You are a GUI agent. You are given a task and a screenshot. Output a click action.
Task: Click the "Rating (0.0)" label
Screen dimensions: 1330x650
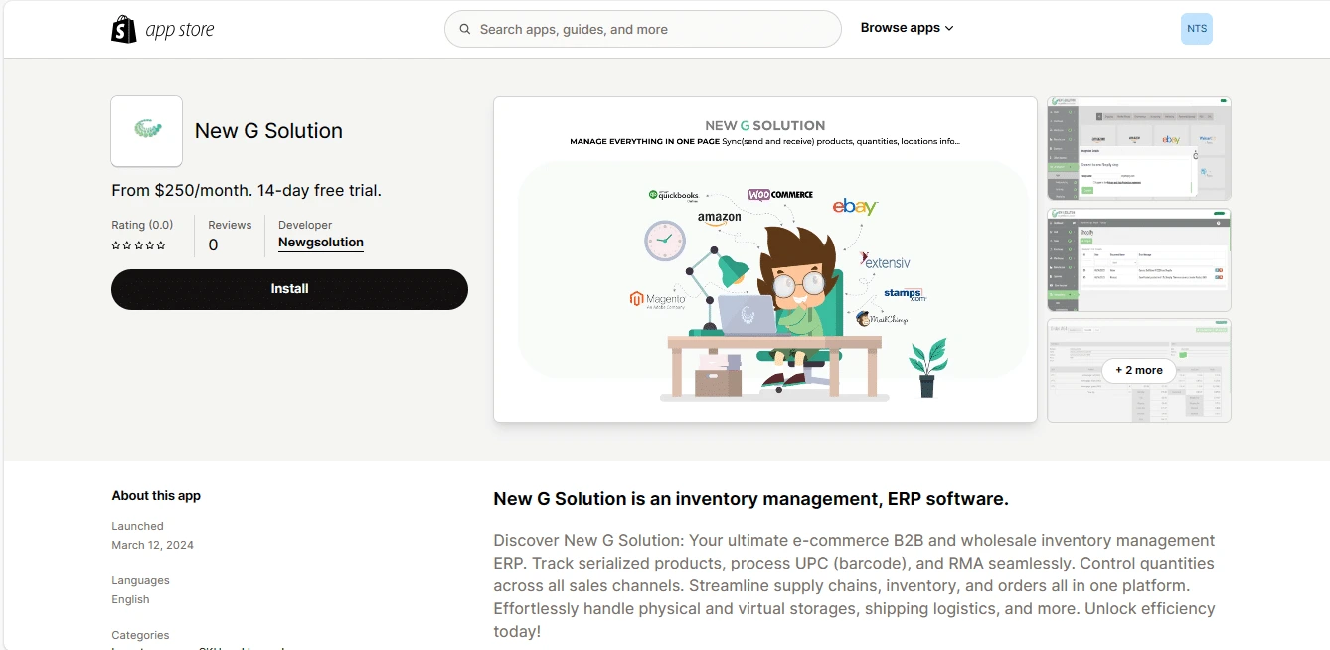click(x=142, y=225)
